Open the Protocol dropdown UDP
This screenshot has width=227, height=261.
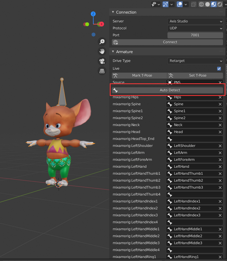point(195,28)
